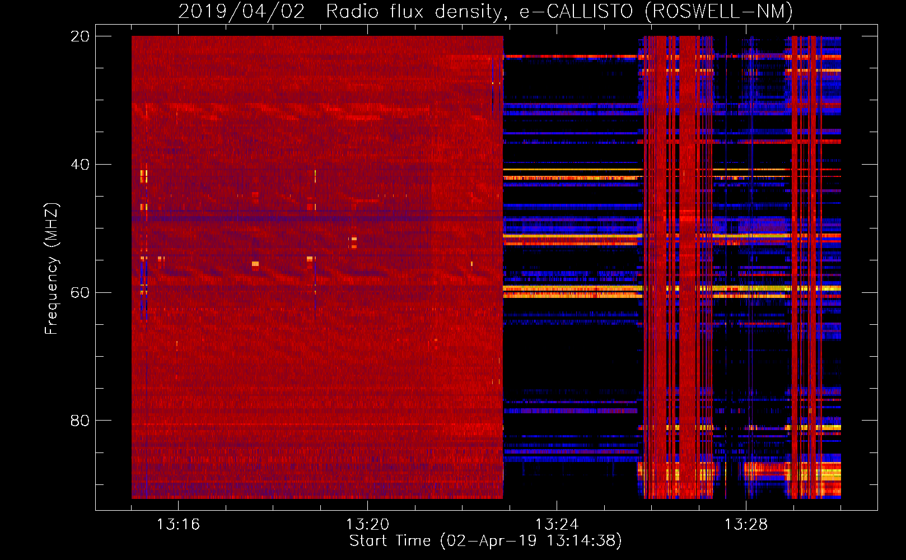This screenshot has height=560, width=906.
Task: Click the 60 frequency tick label
Action: click(80, 293)
